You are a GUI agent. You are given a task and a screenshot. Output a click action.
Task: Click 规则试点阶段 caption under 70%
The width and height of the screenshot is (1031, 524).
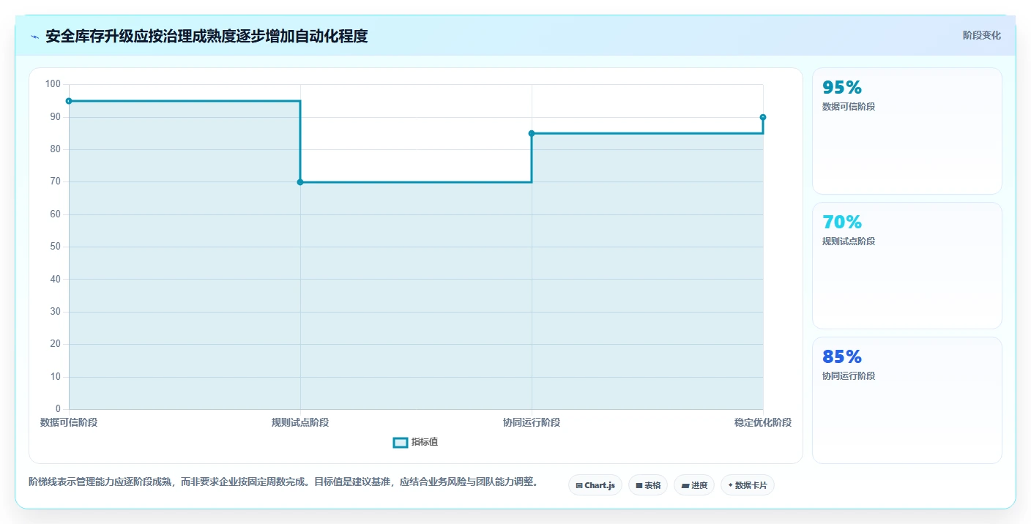(849, 242)
